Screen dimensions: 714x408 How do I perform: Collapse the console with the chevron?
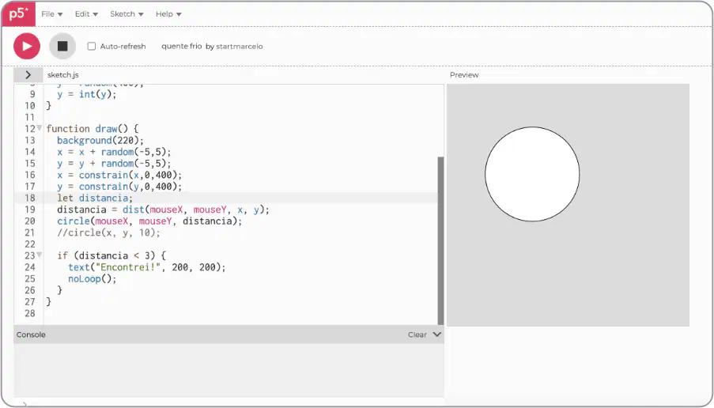click(437, 334)
